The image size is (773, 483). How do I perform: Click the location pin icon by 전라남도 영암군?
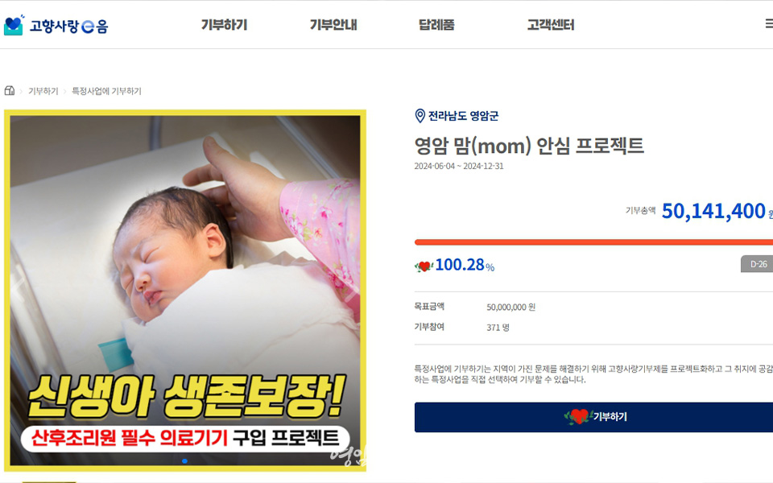point(420,116)
